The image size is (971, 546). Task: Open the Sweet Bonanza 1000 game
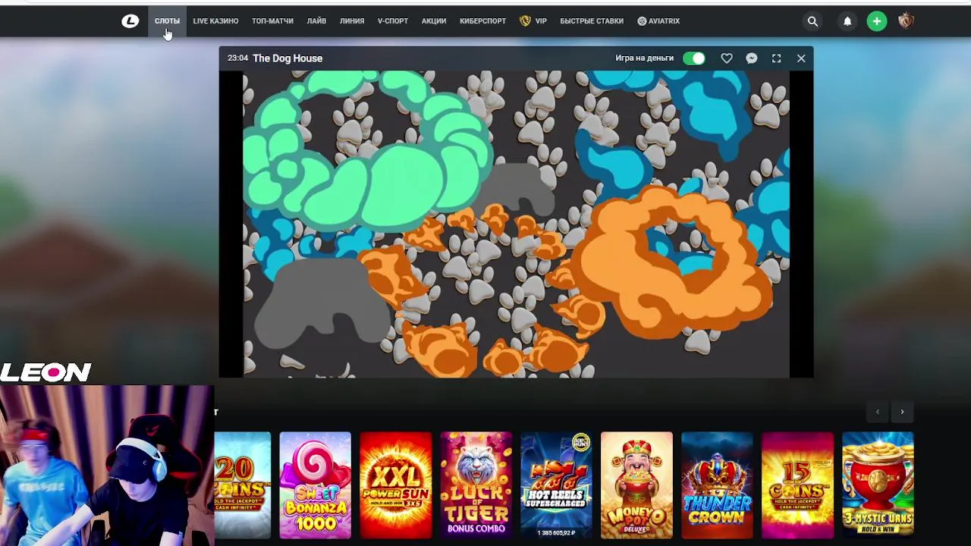[x=315, y=485]
